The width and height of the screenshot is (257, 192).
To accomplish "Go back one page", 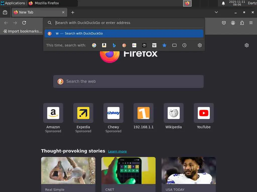I will [x=6, y=23].
